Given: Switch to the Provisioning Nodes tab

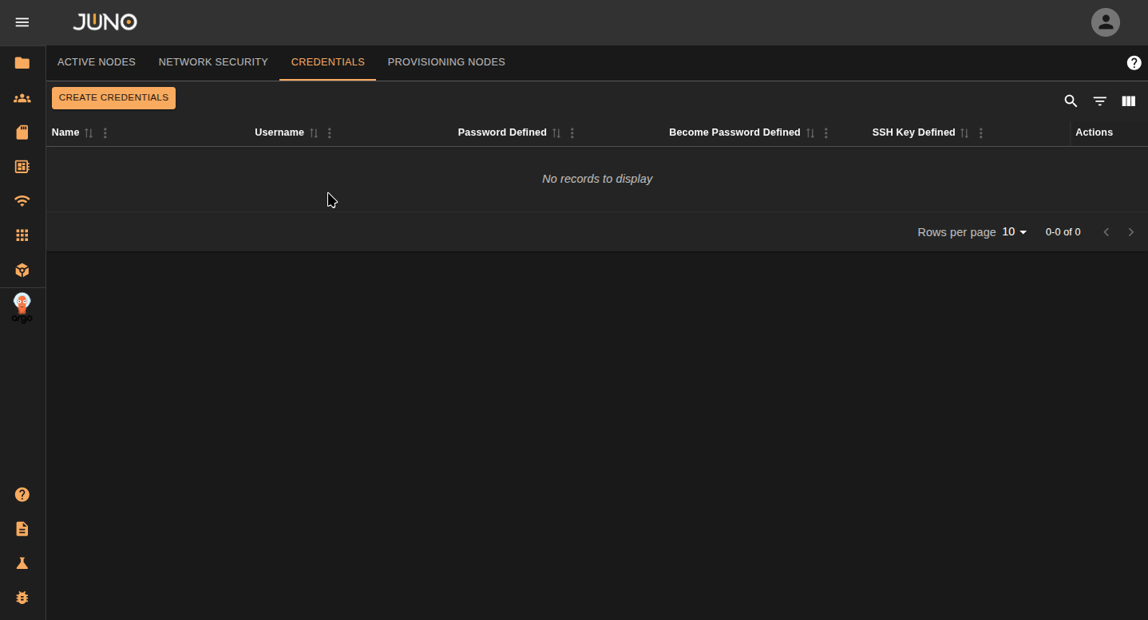Looking at the screenshot, I should pyautogui.click(x=446, y=62).
